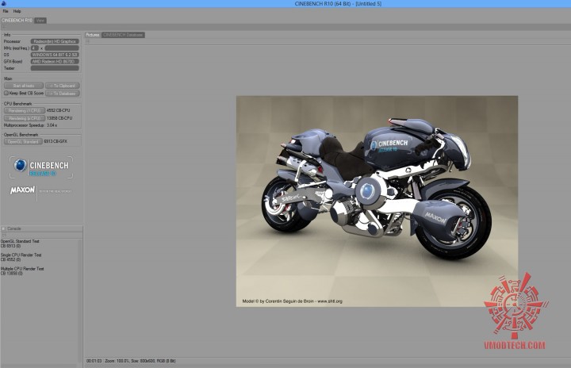Image resolution: width=571 pixels, height=368 pixels.
Task: Click the MAXON logo
Action: point(22,190)
